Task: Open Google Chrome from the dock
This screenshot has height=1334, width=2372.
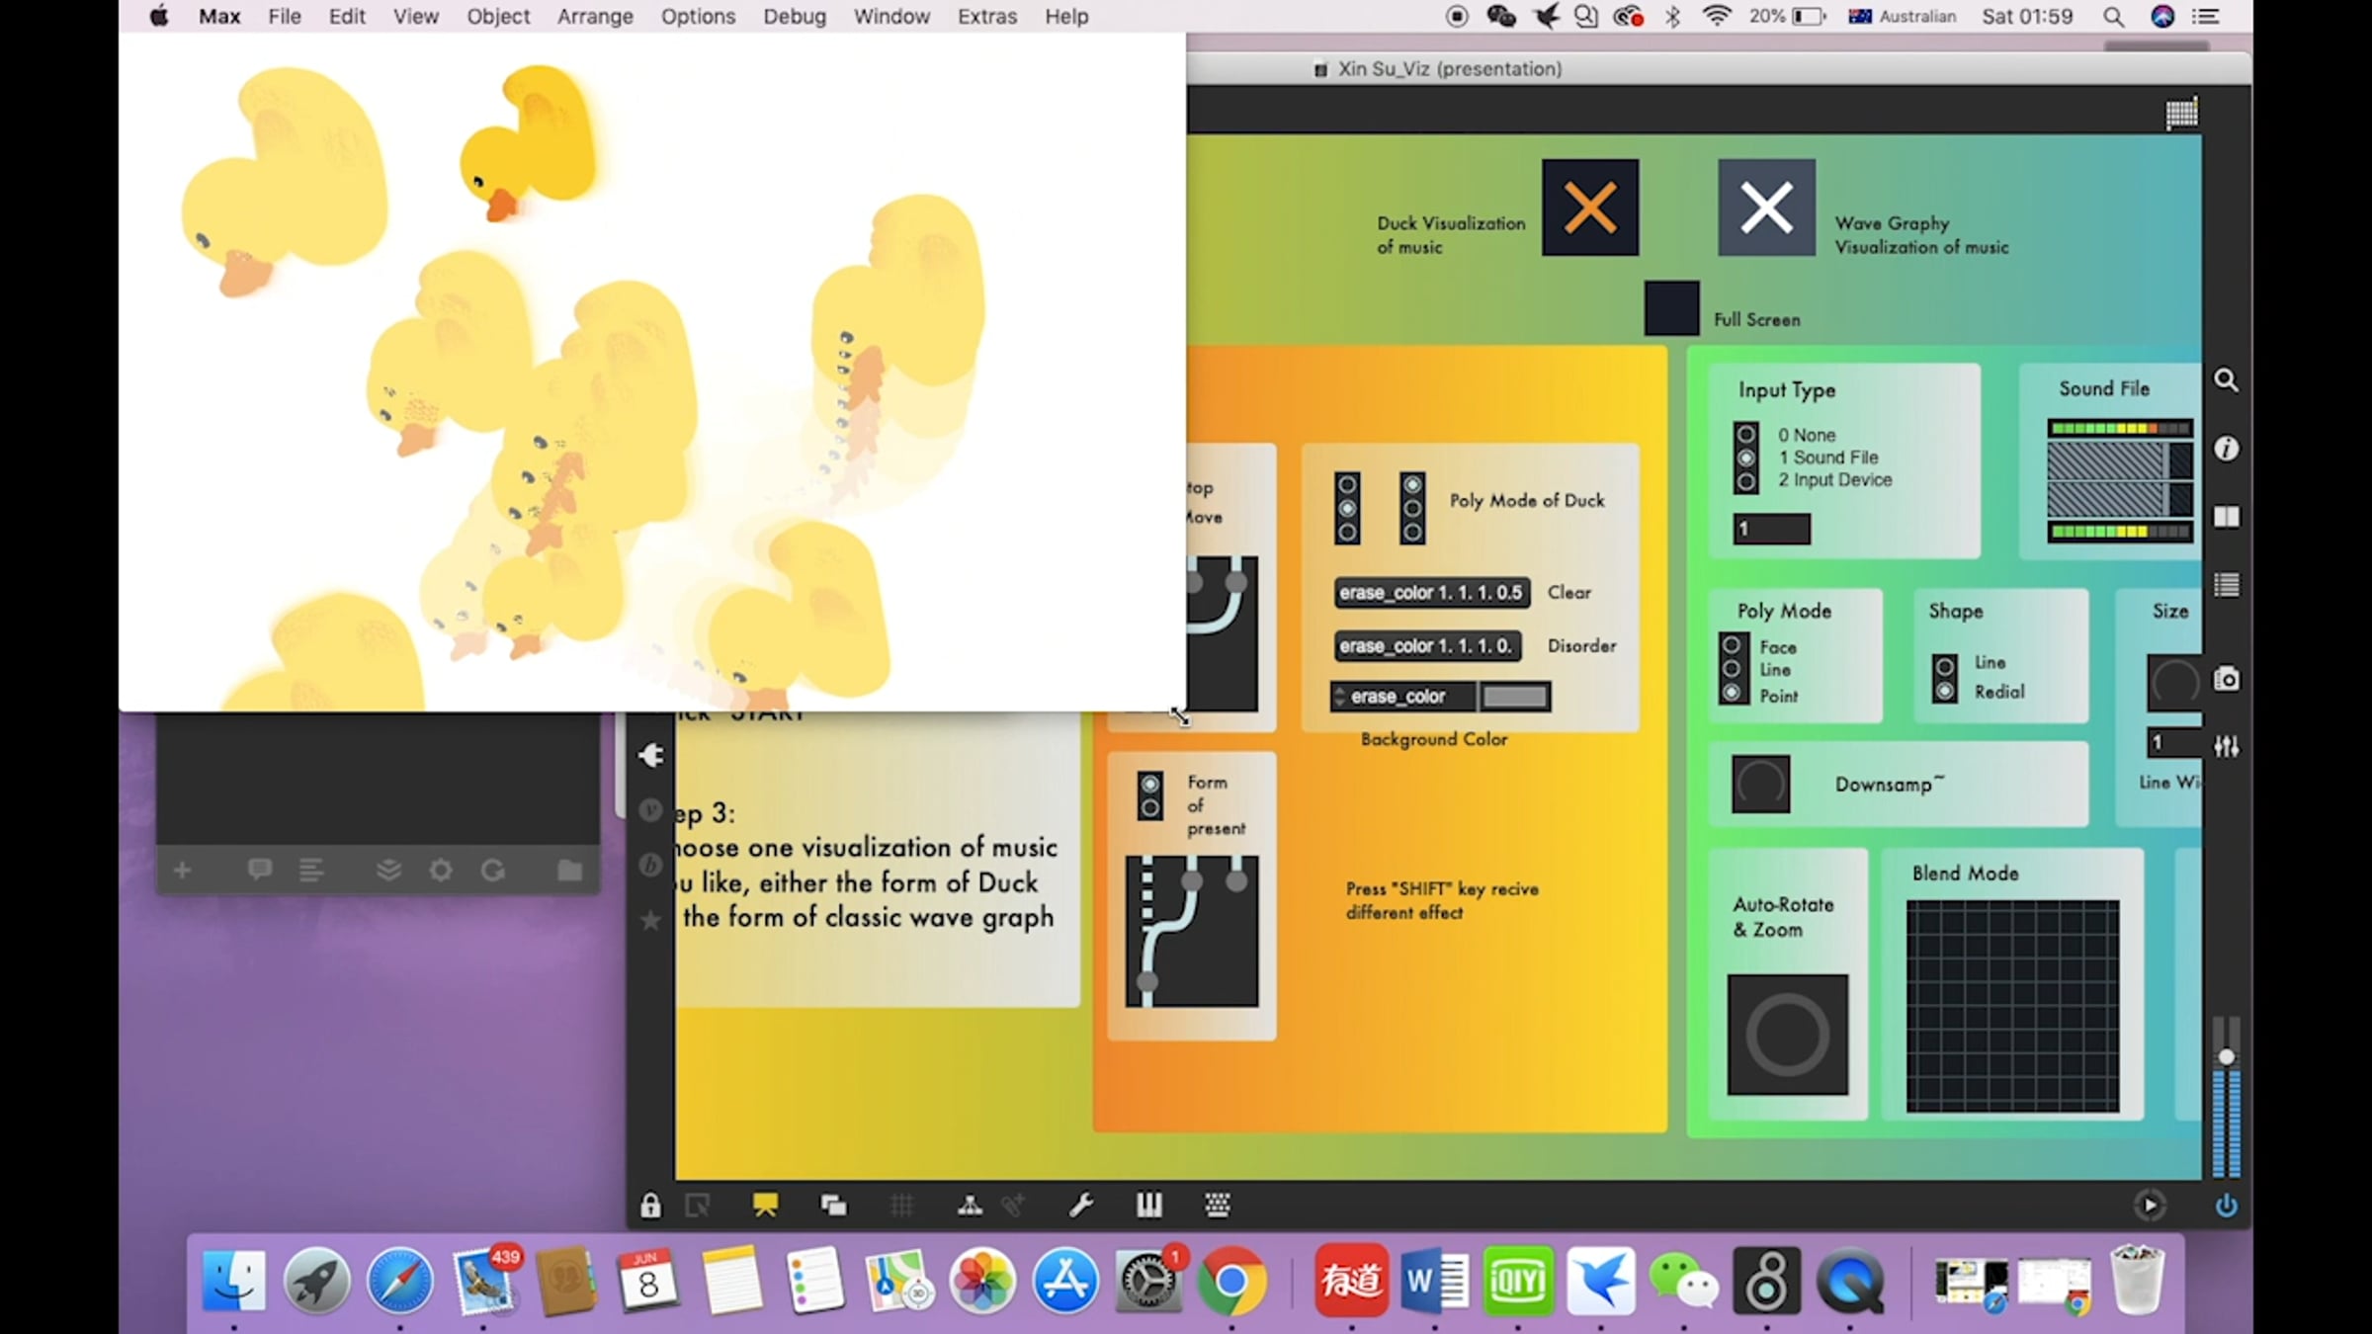Action: click(x=1231, y=1282)
